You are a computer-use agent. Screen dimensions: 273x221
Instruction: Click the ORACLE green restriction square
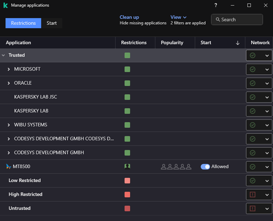127,83
